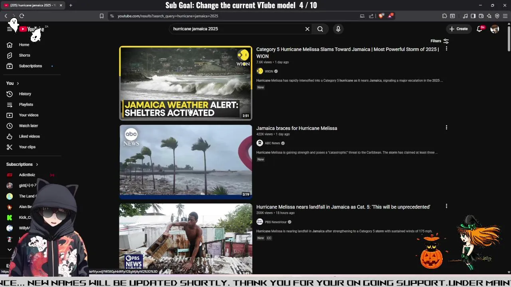Image resolution: width=511 pixels, height=287 pixels.
Task: Open the Brave Wallet icon
Action: 481,16
